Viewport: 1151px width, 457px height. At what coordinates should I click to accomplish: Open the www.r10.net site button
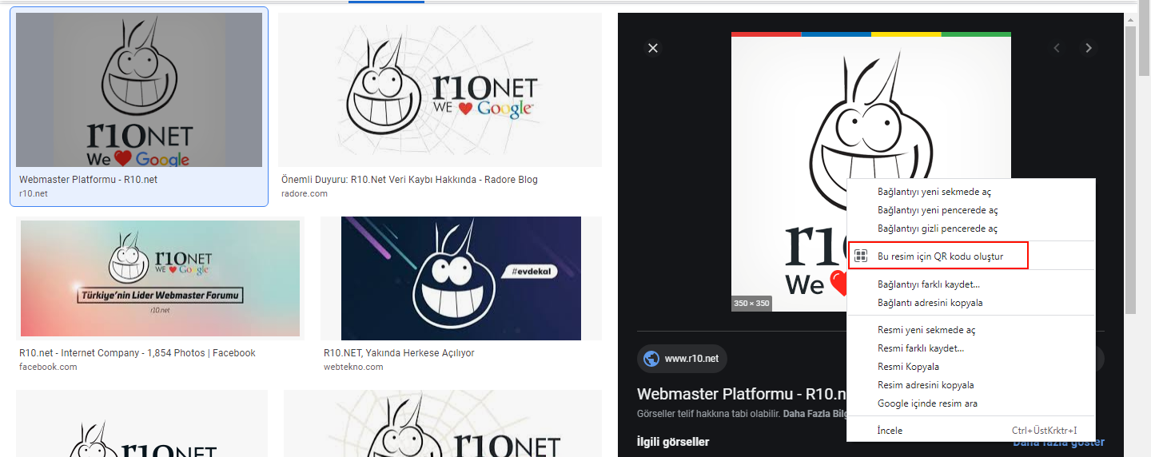(x=682, y=359)
